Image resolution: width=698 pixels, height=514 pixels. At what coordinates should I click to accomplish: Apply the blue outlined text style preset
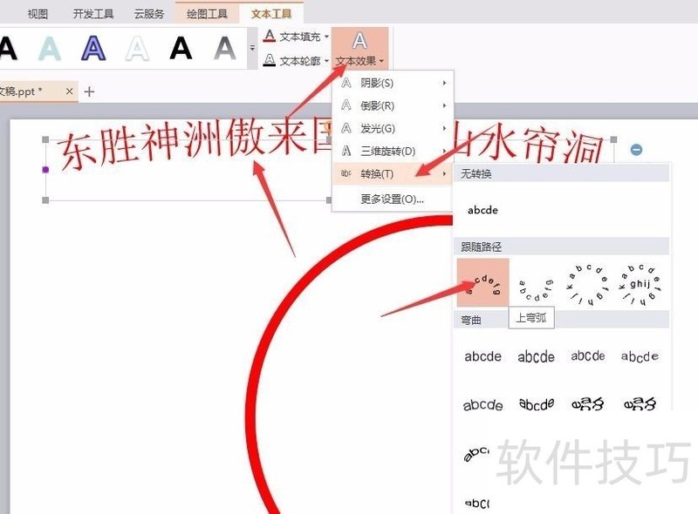[x=93, y=48]
